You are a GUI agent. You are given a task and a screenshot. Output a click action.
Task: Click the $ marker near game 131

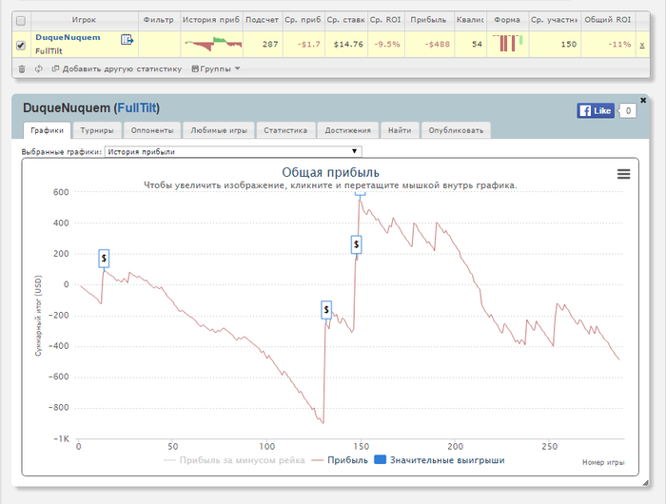326,310
